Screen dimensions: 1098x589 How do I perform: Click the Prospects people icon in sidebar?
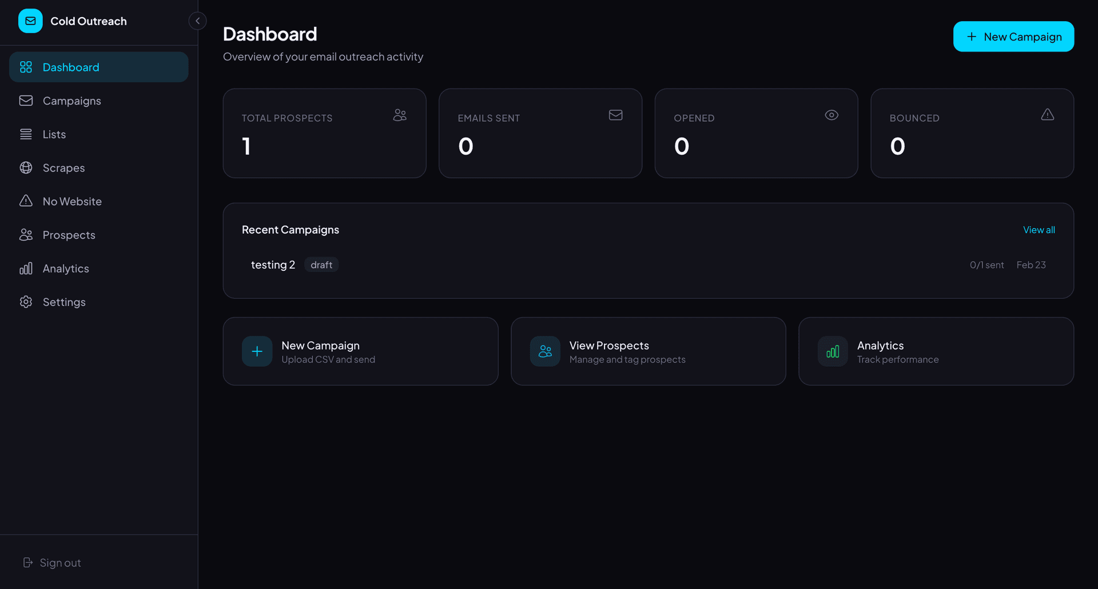tap(26, 235)
